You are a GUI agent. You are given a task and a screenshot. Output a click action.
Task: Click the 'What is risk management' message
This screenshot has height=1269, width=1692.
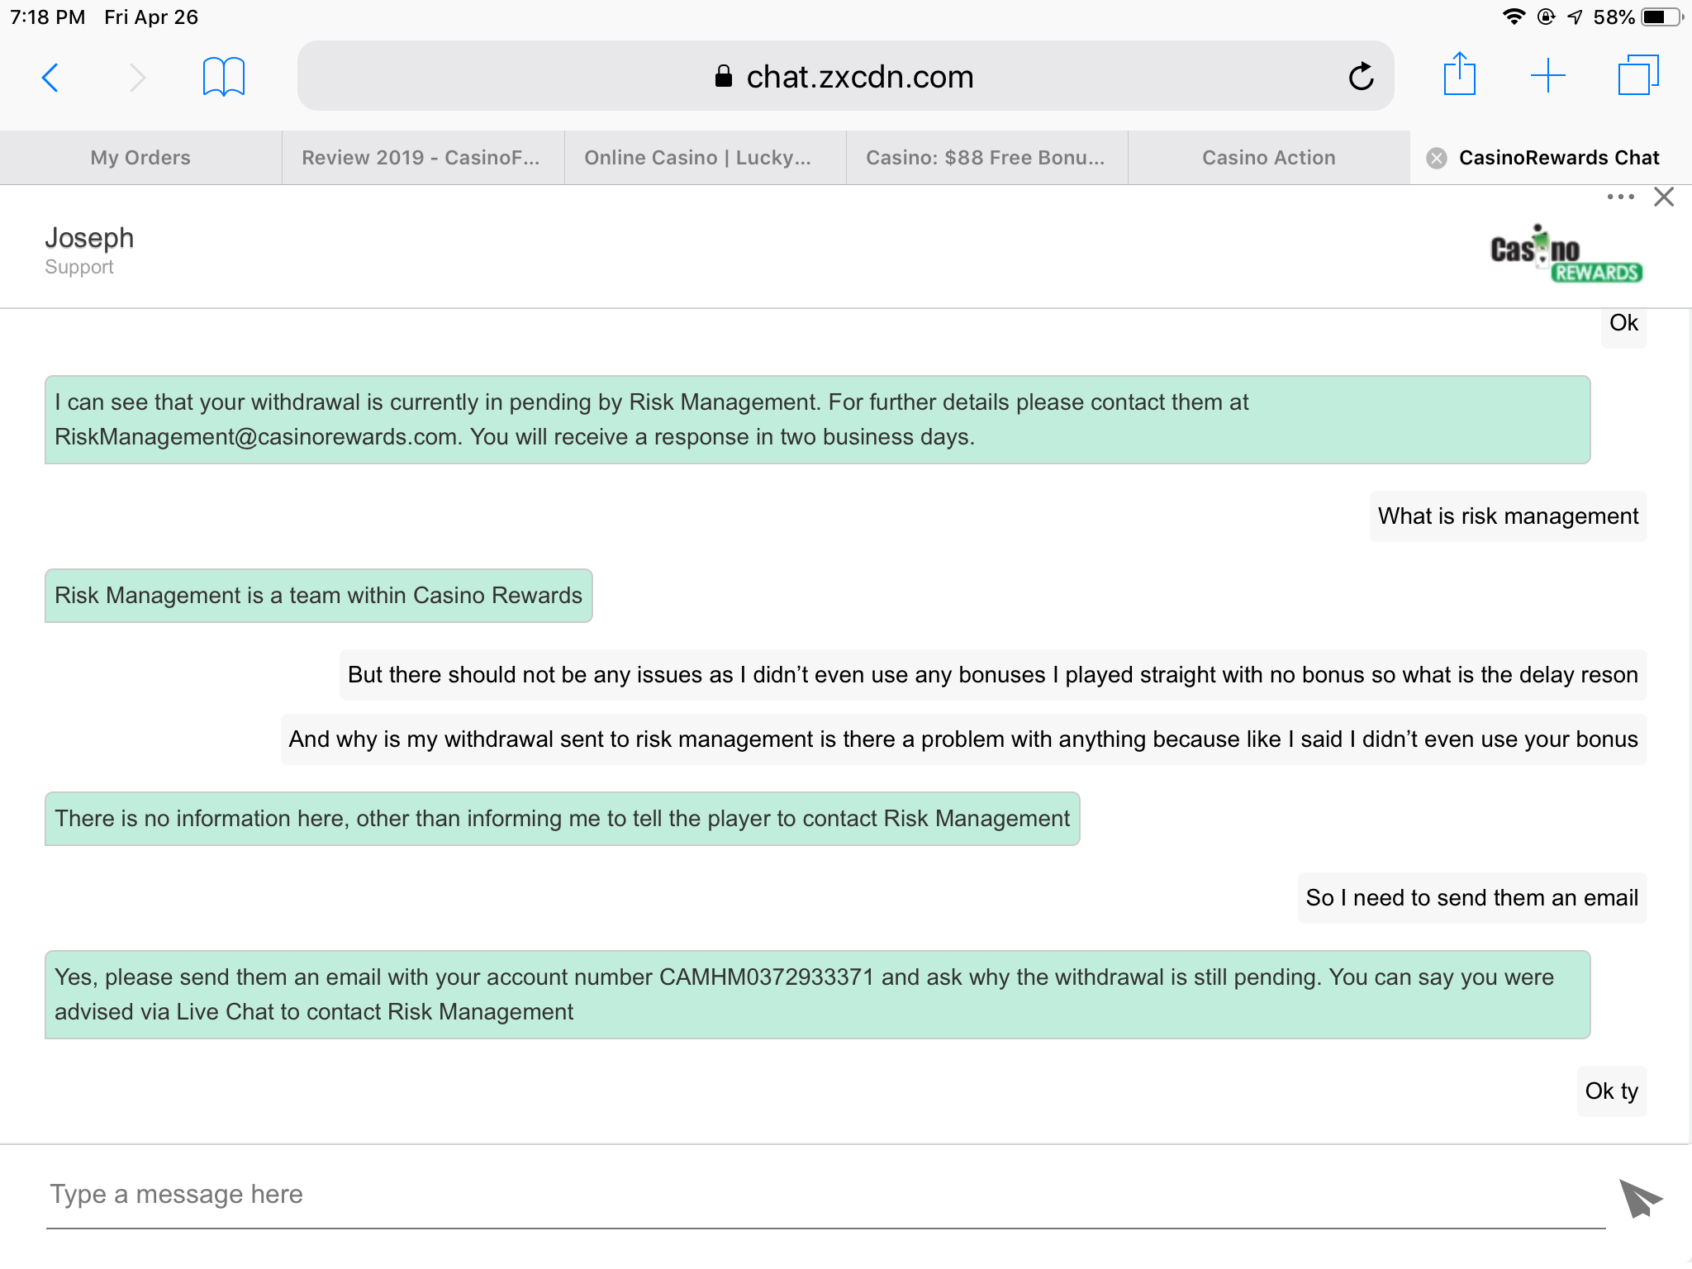click(1508, 516)
